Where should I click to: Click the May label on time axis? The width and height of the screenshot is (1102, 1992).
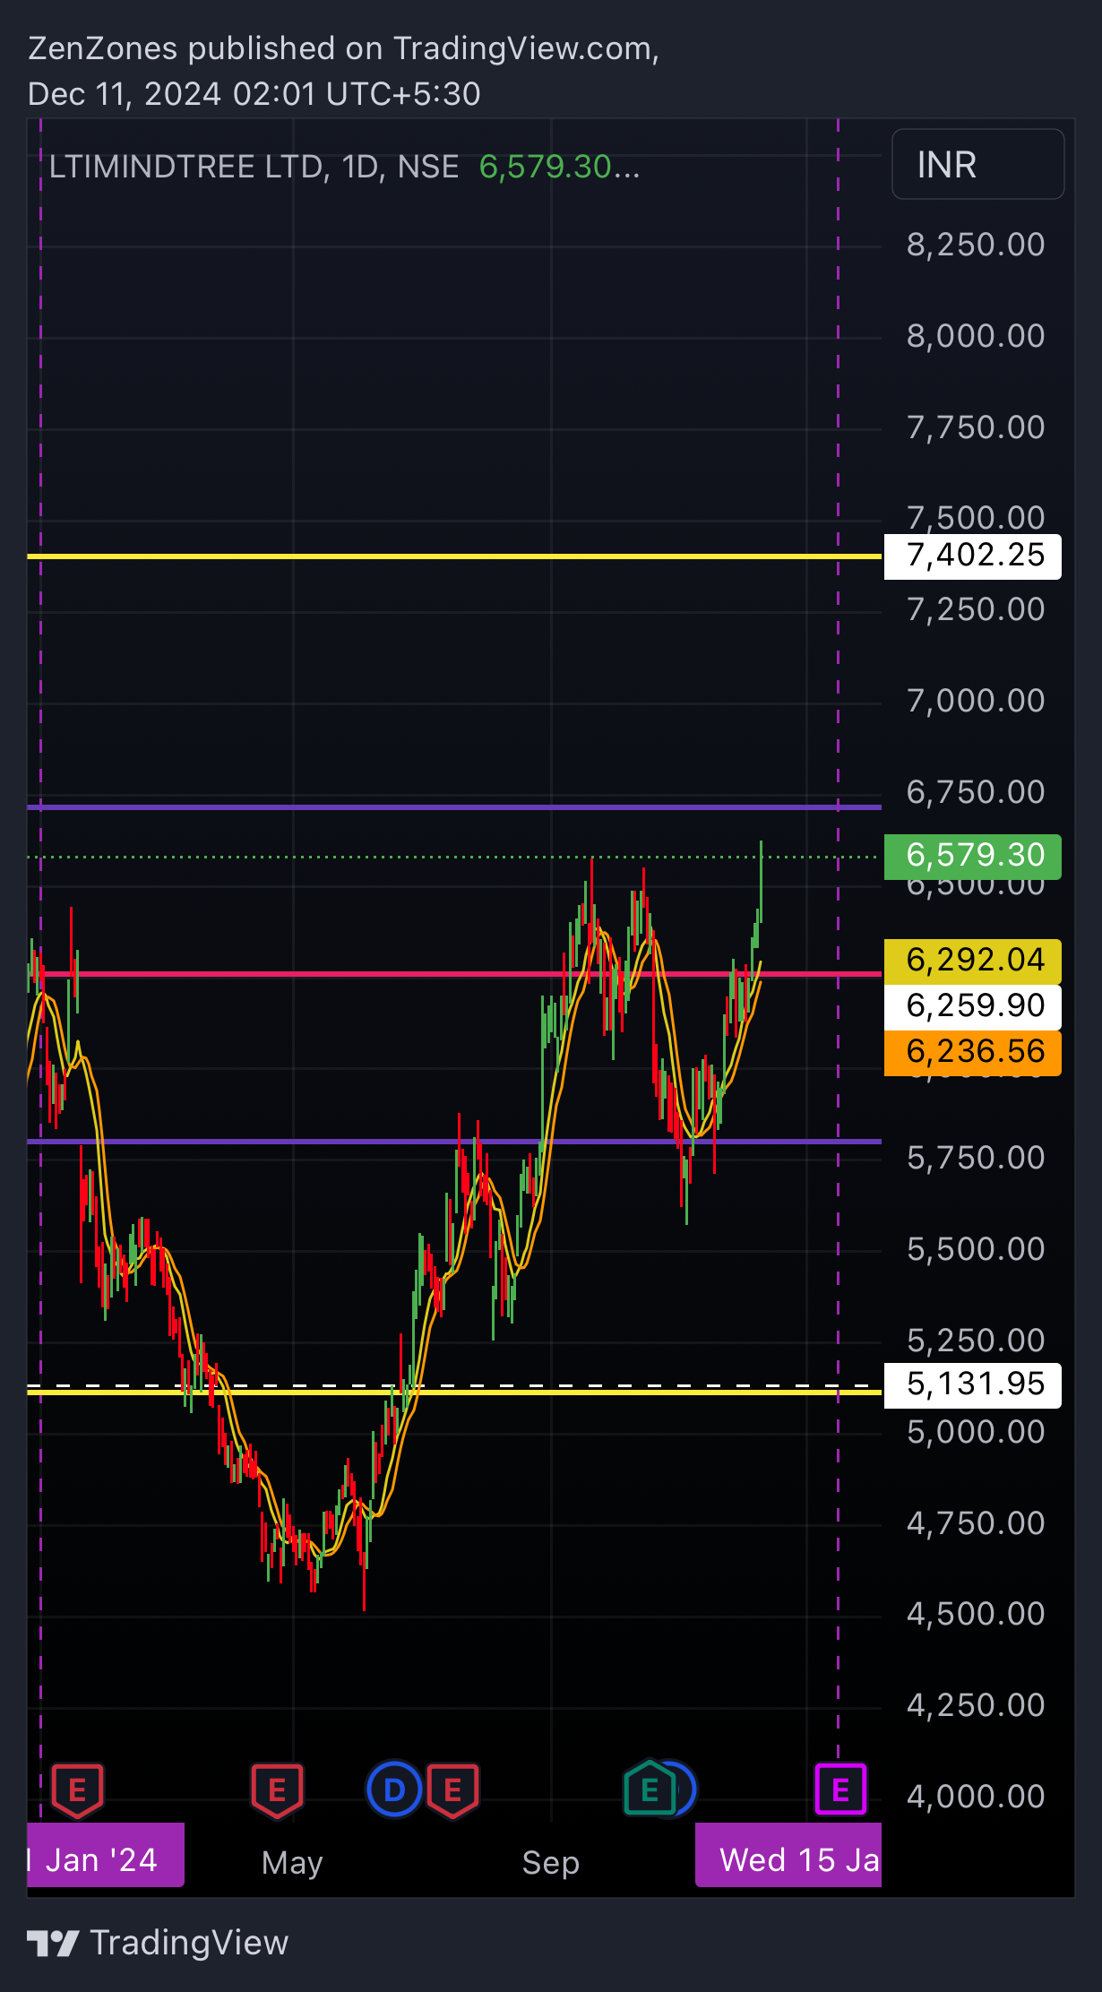[292, 1863]
